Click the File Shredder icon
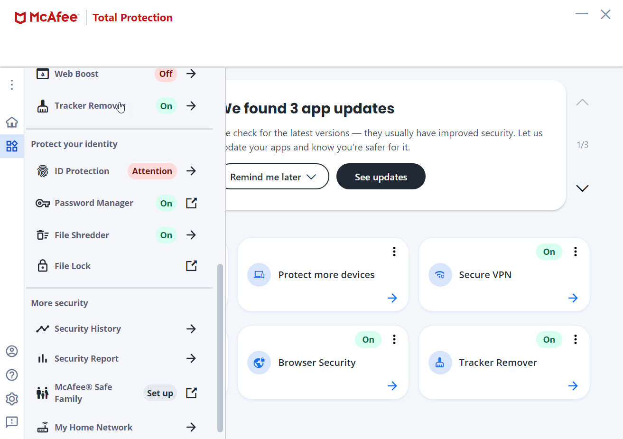The height and width of the screenshot is (439, 623). (43, 235)
